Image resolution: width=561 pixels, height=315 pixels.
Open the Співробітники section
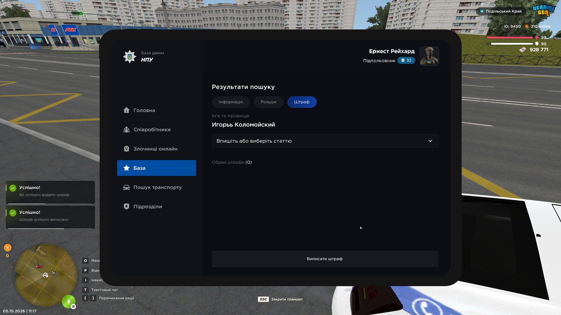coord(156,129)
